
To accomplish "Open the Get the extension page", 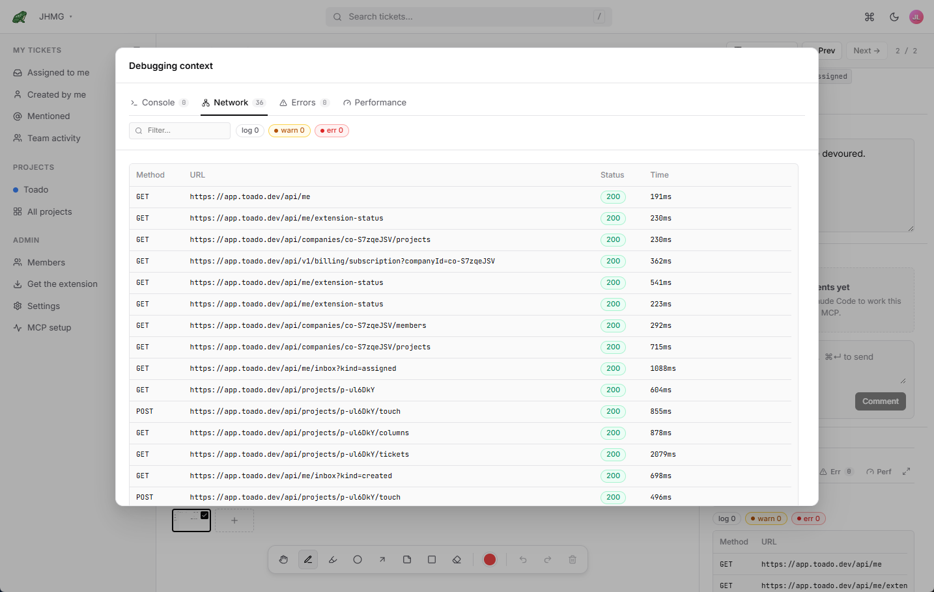I will (x=56, y=284).
